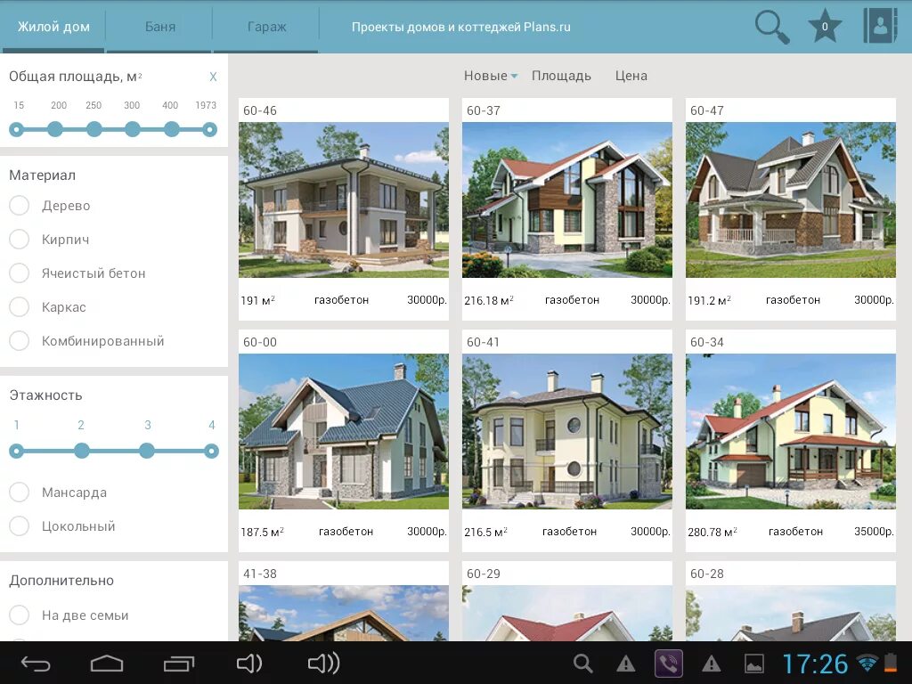Open house project 60-41 image

point(567,432)
